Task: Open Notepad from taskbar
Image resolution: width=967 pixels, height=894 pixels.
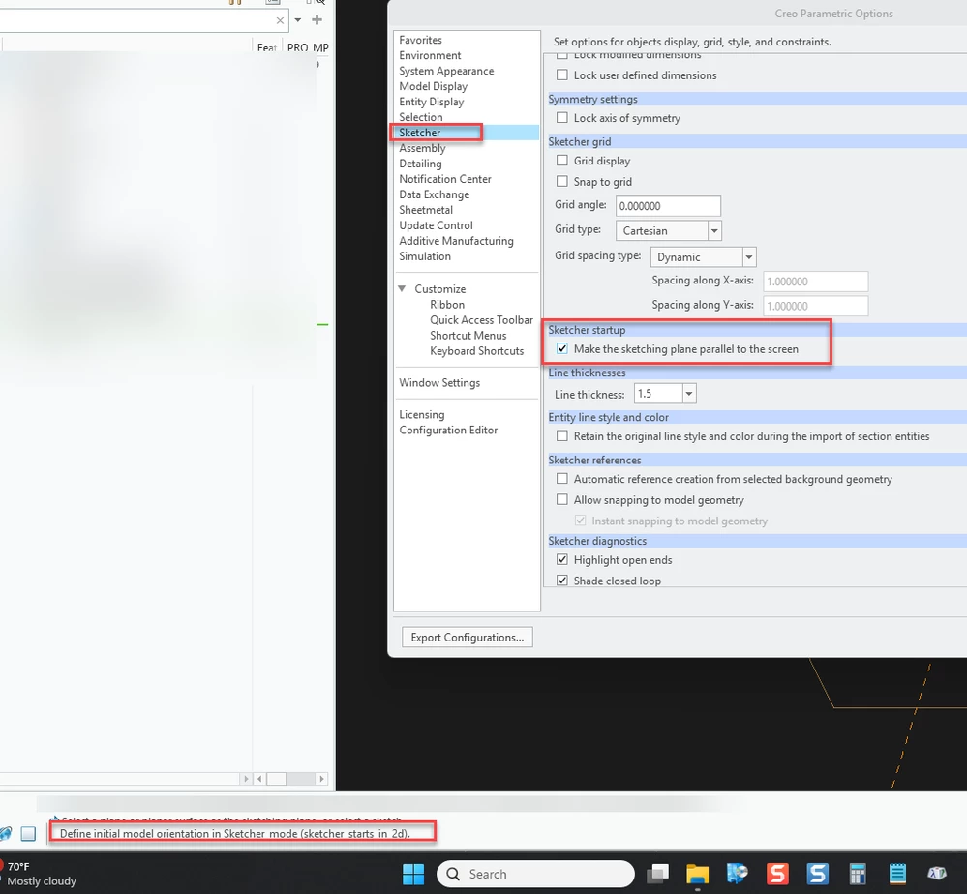Action: click(x=898, y=874)
